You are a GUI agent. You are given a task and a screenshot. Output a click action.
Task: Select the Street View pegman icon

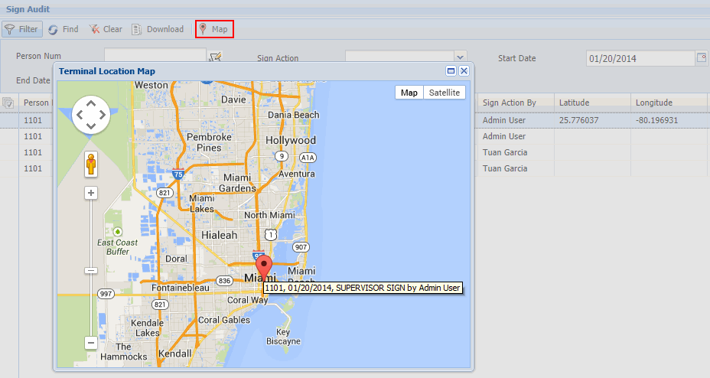[91, 164]
